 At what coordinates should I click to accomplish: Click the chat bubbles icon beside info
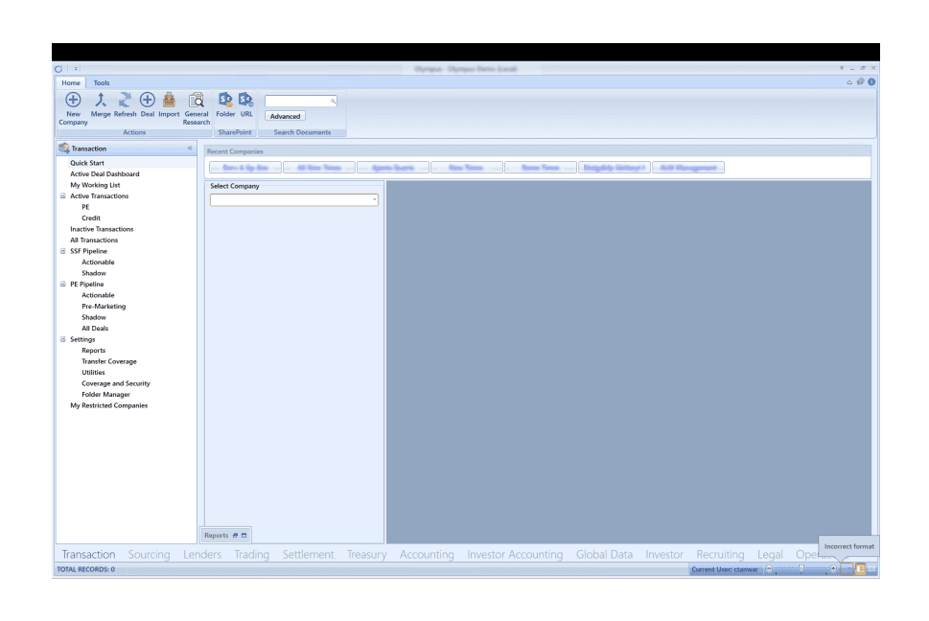(x=860, y=82)
